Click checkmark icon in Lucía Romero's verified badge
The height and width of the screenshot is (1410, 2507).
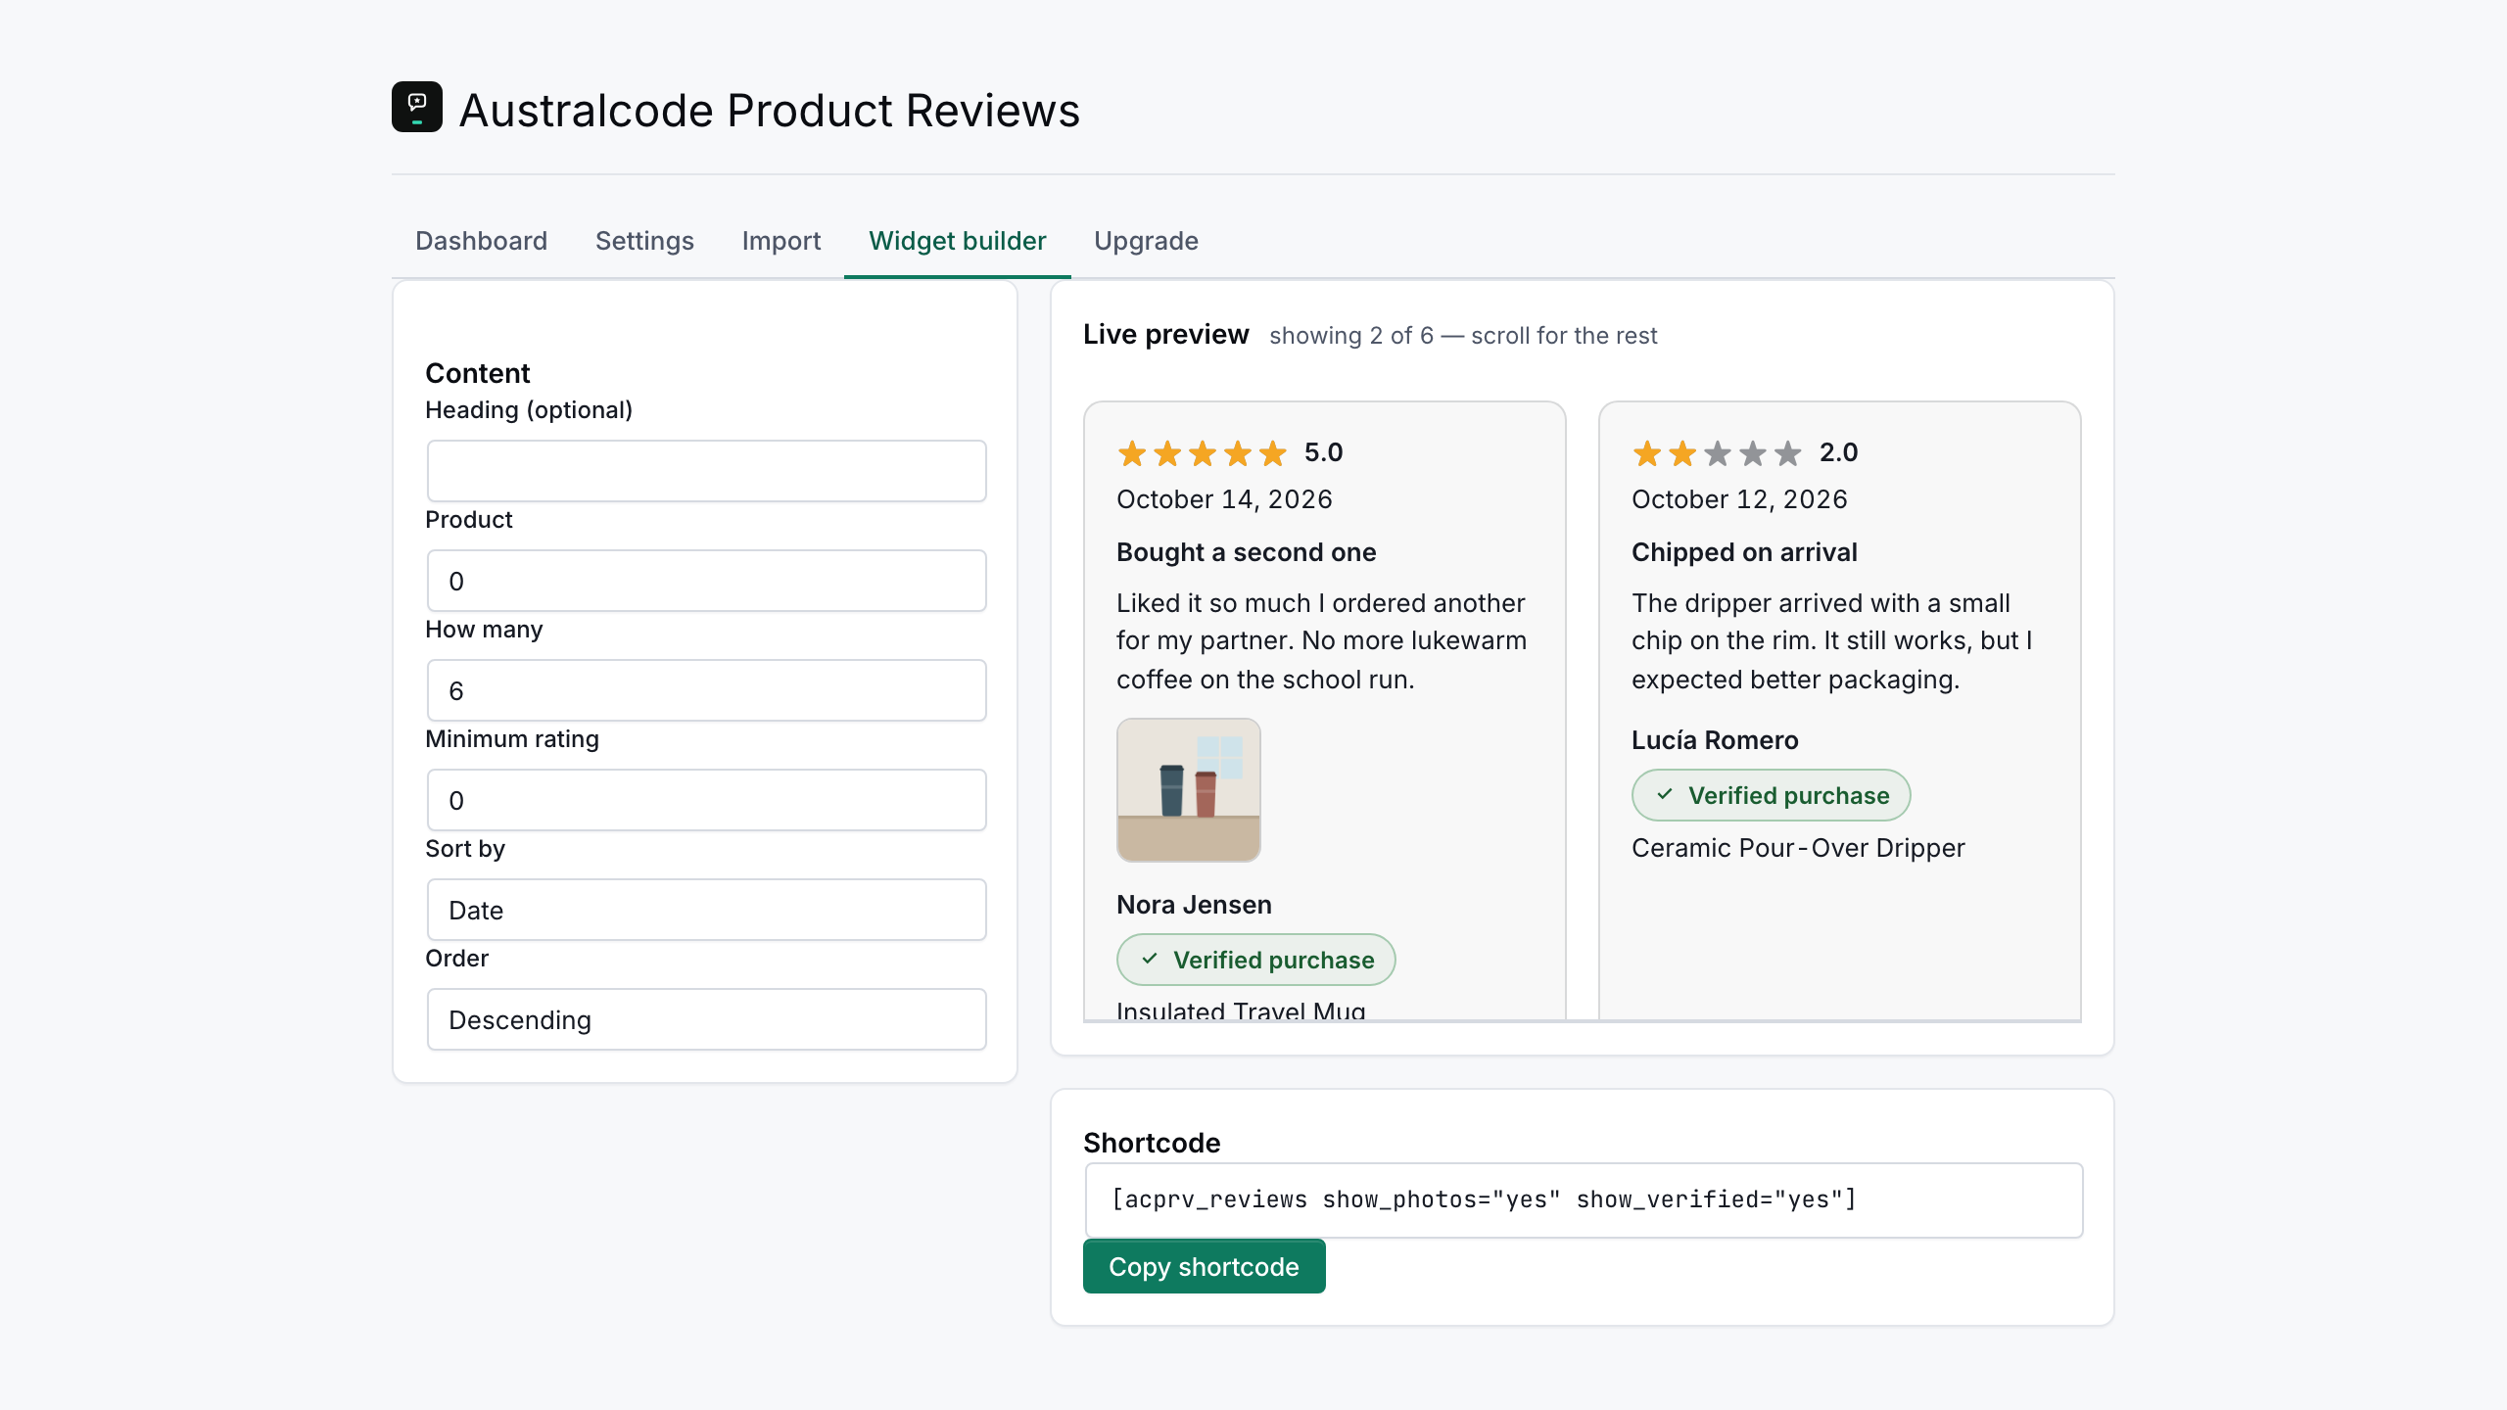[x=1665, y=794]
